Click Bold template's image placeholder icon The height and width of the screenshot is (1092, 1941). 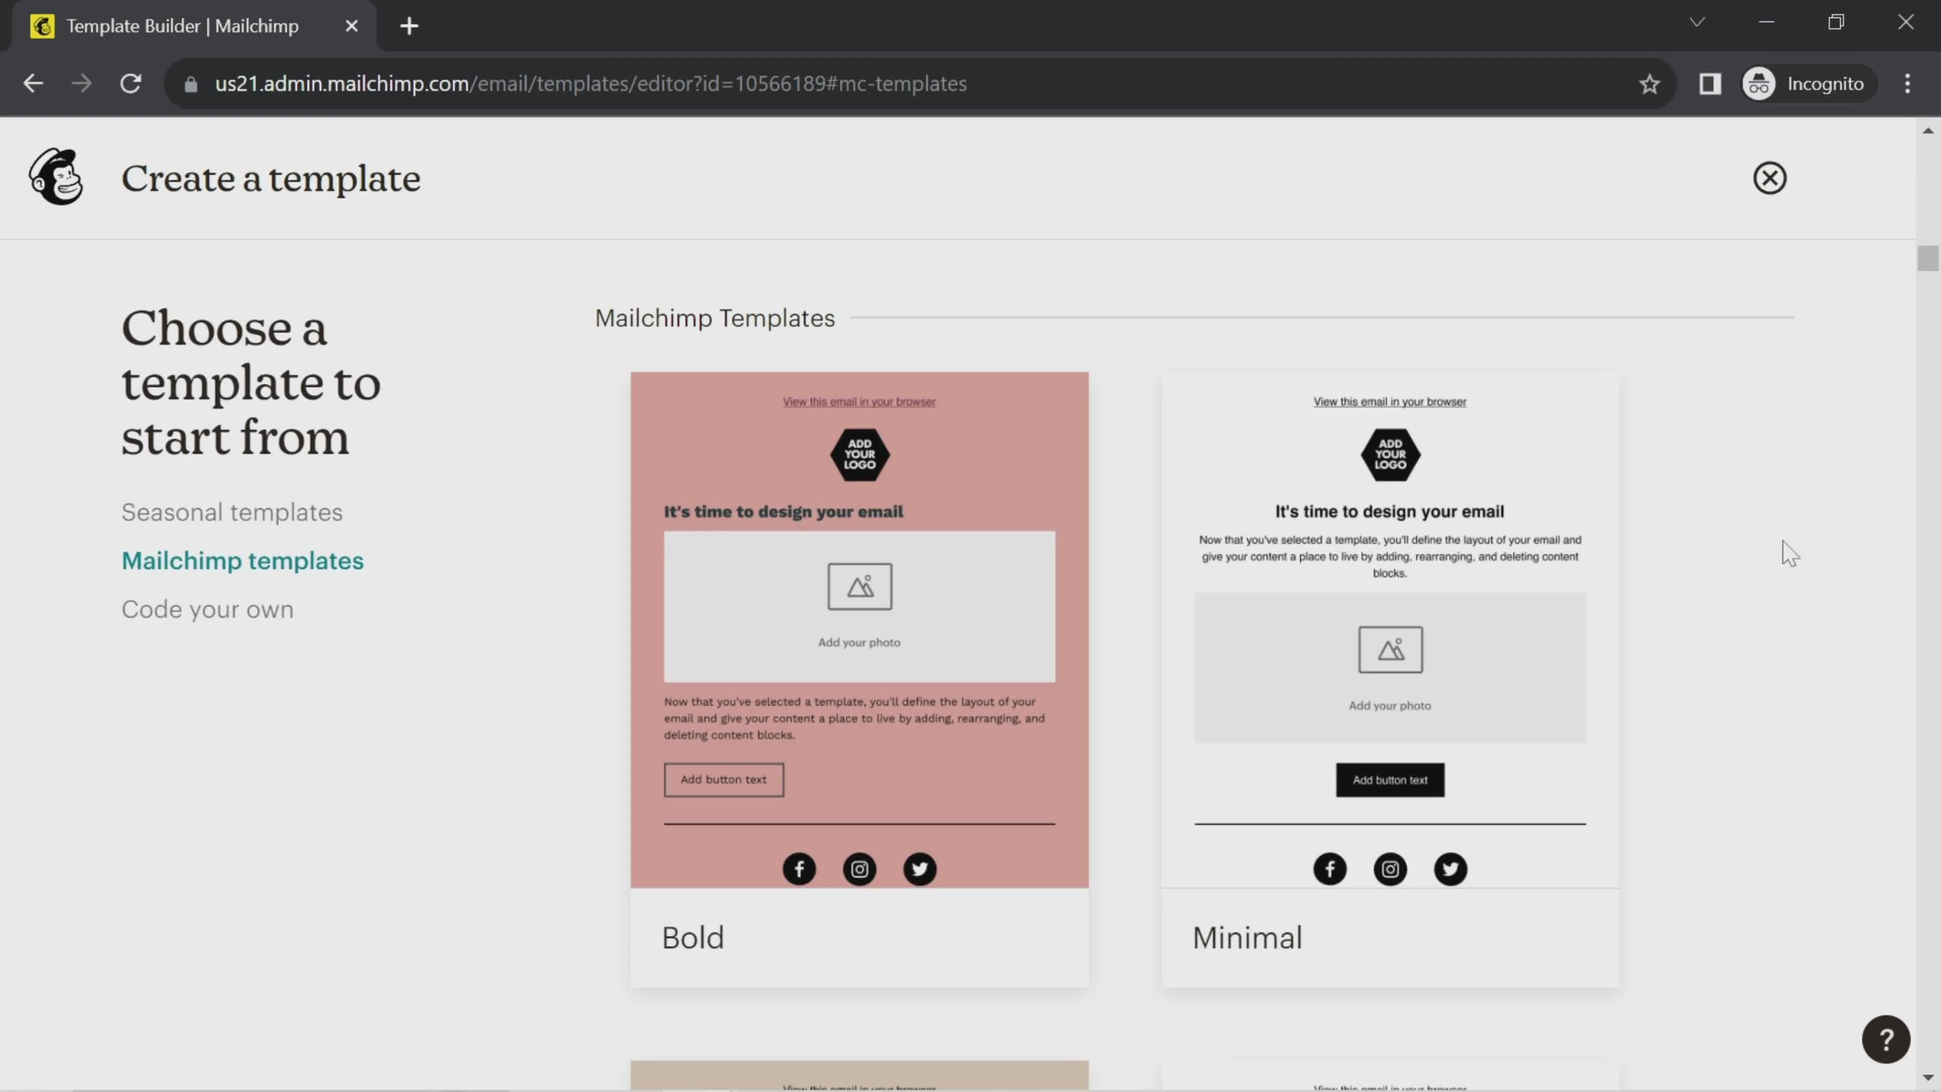[859, 586]
